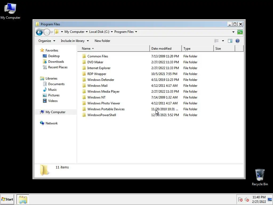Expand the Program Files breadcrumb arrow
The width and height of the screenshot is (273, 205).
[x=136, y=32]
